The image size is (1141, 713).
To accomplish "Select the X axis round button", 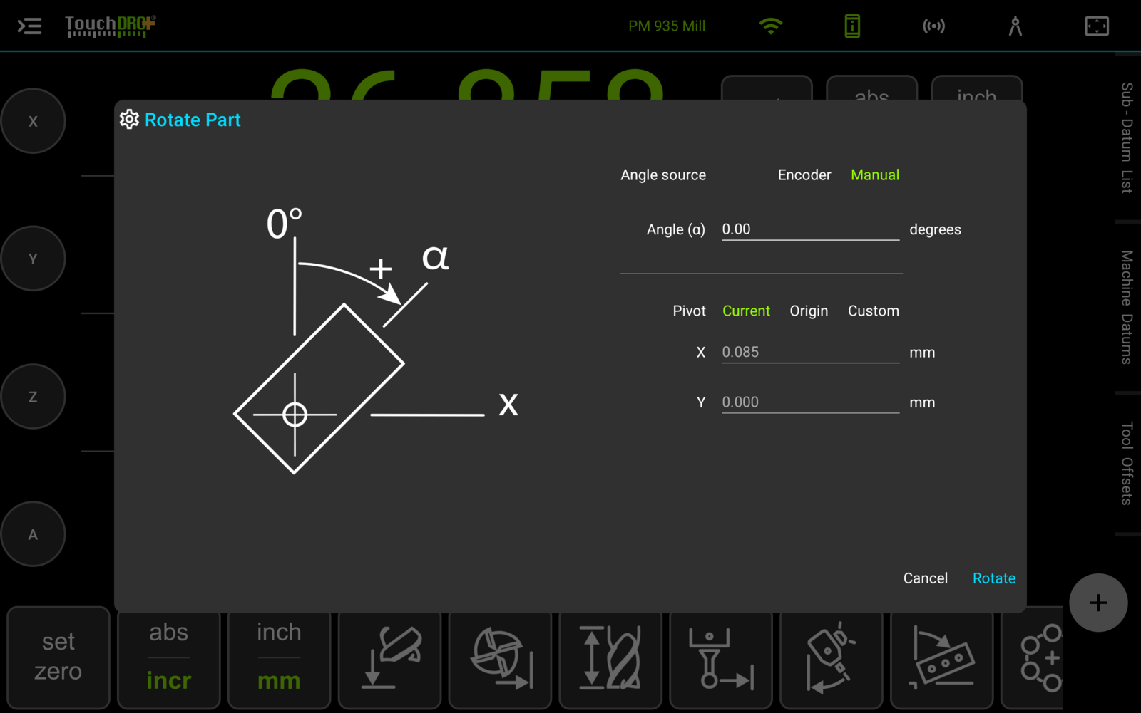I will [x=33, y=121].
